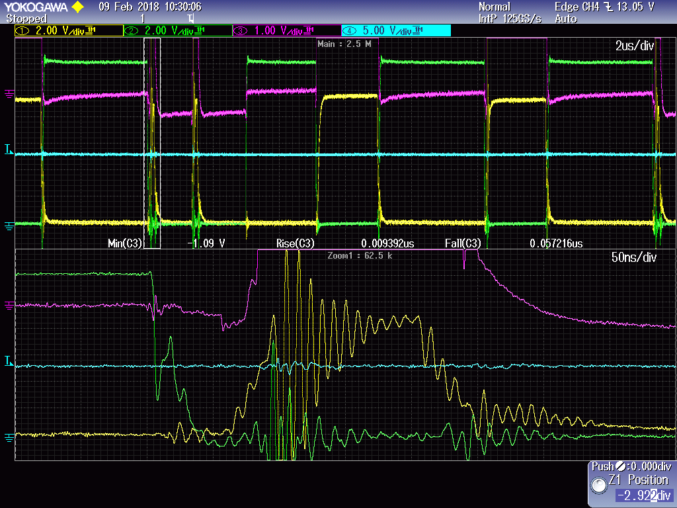The image size is (677, 508).
Task: Click the ground marker in zoom window
Action: tap(9, 437)
